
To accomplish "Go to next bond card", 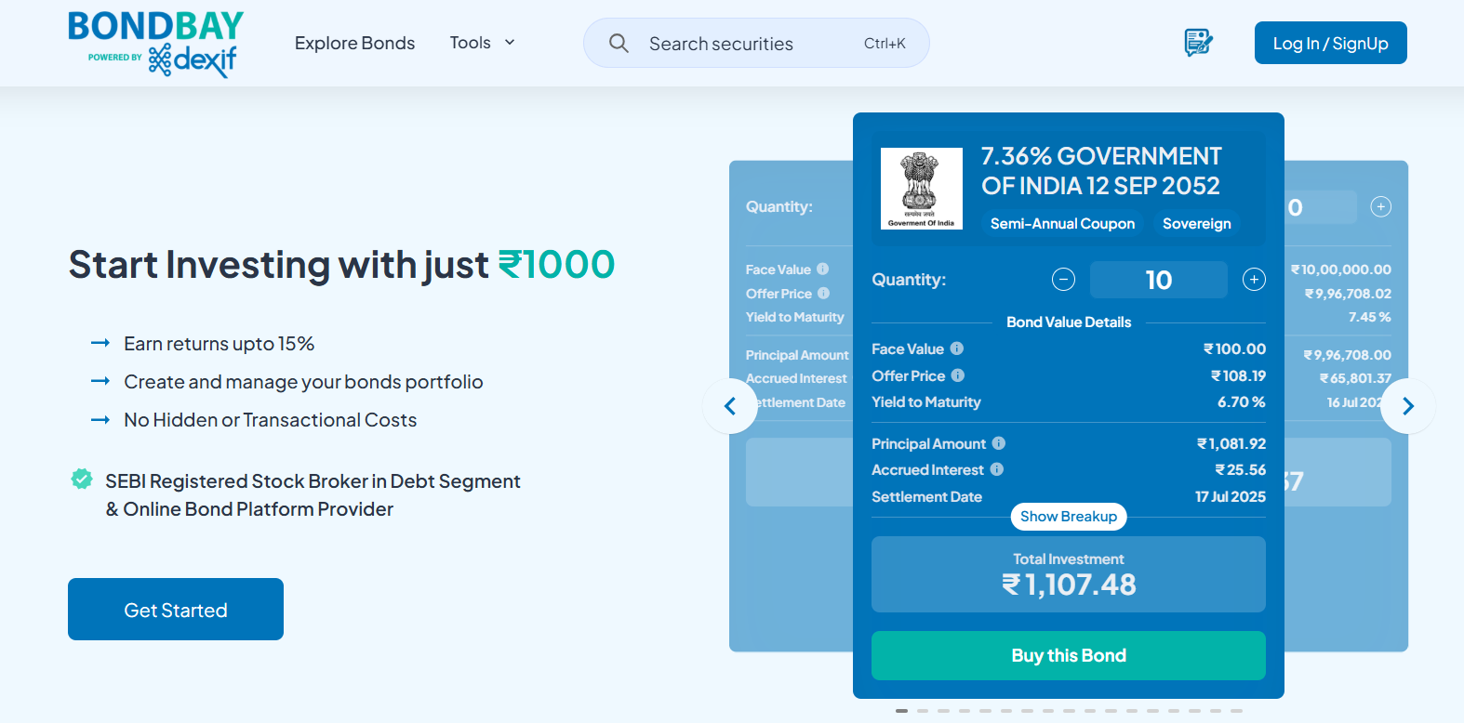I will pos(1407,406).
